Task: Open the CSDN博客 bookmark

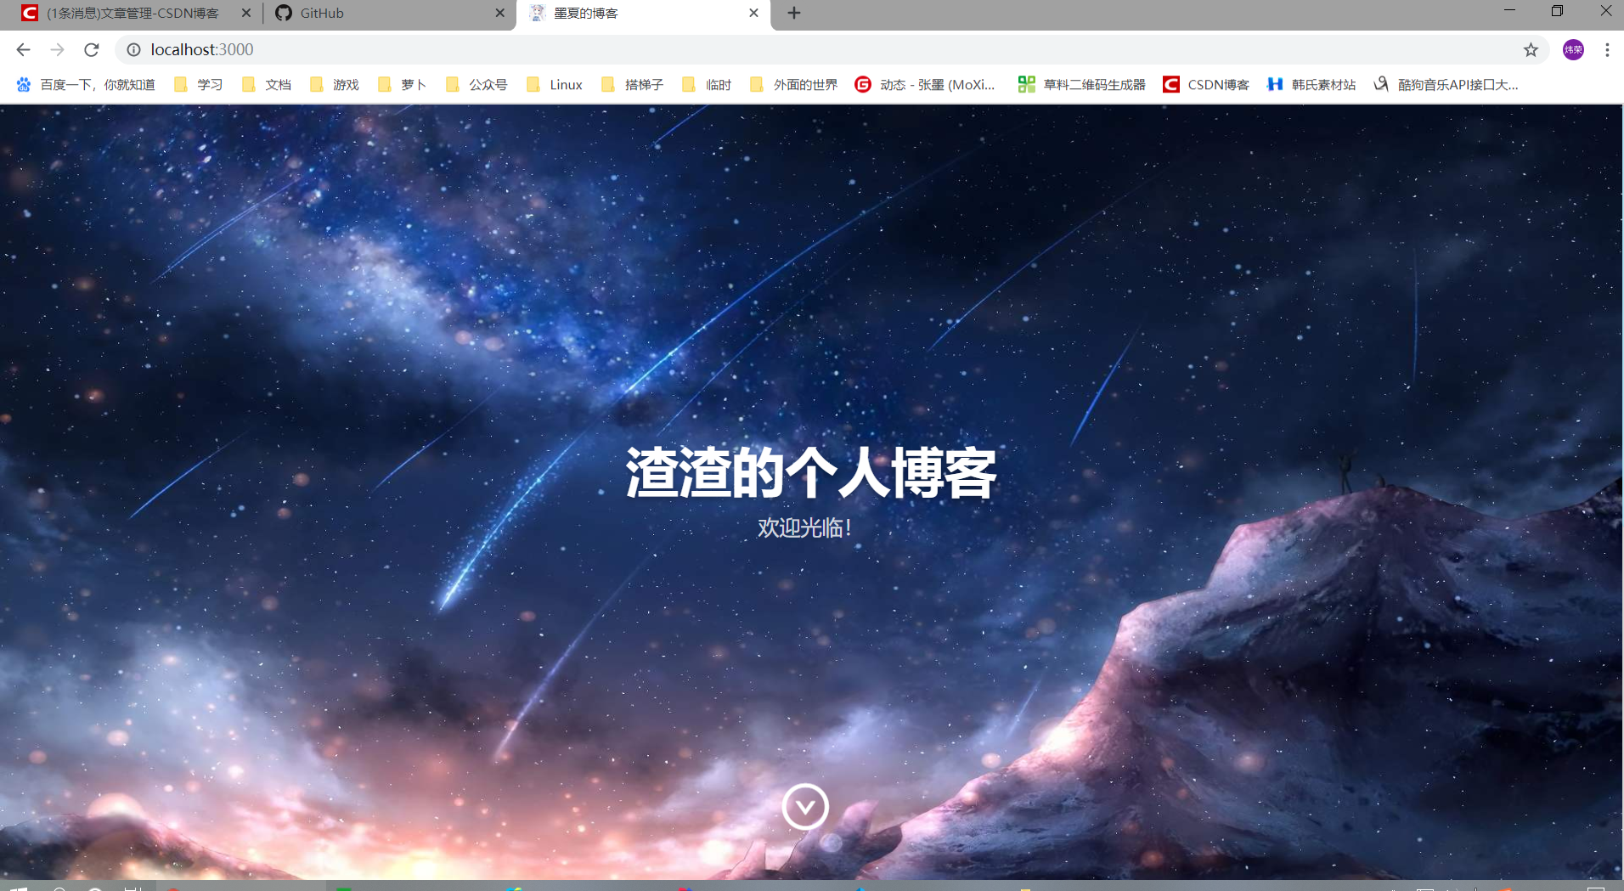Action: click(x=1206, y=84)
